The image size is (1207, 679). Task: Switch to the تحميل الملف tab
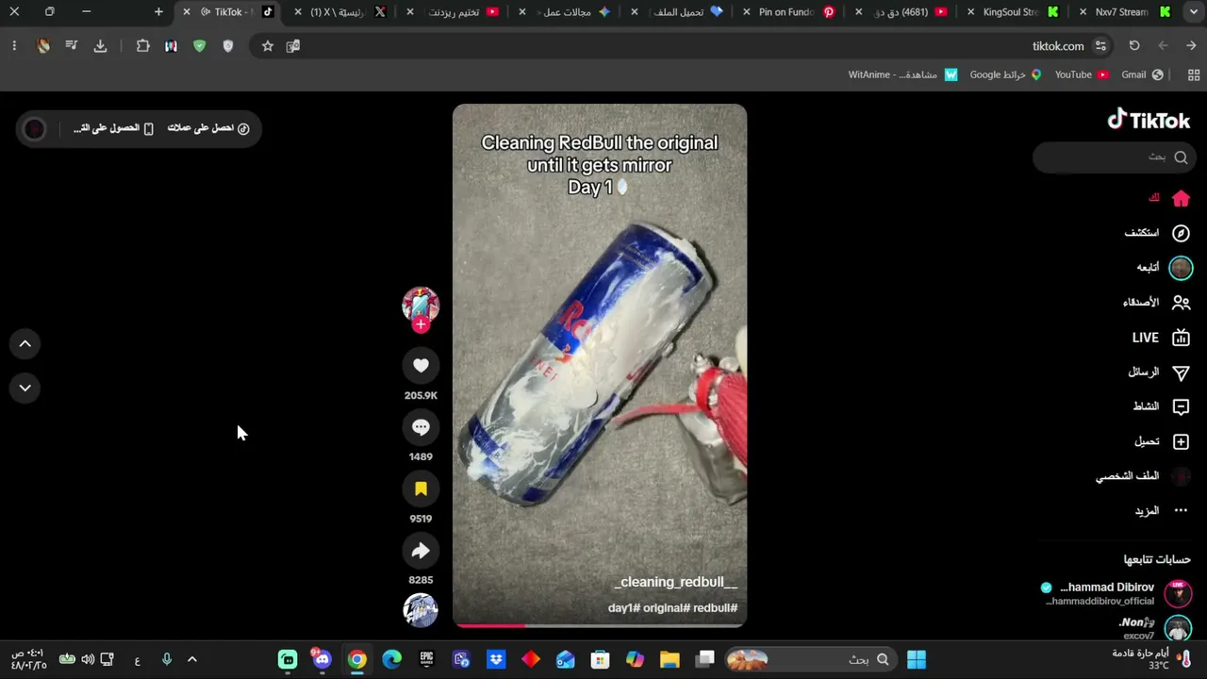(679, 12)
